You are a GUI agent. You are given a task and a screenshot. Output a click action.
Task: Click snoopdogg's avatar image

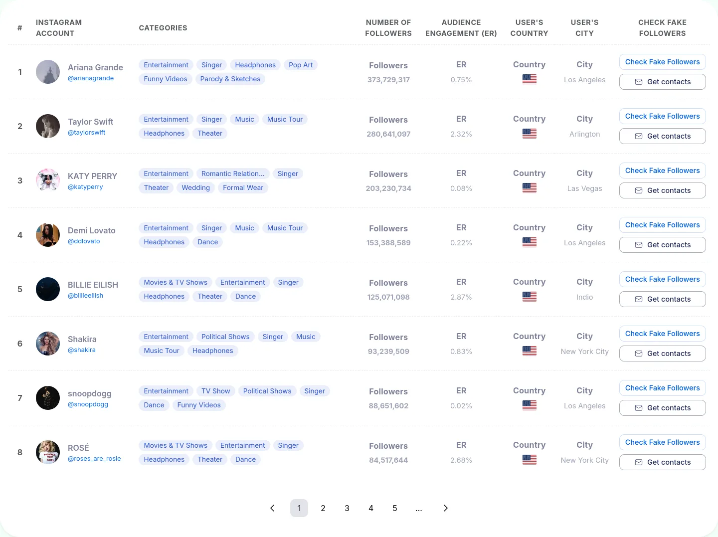point(48,398)
